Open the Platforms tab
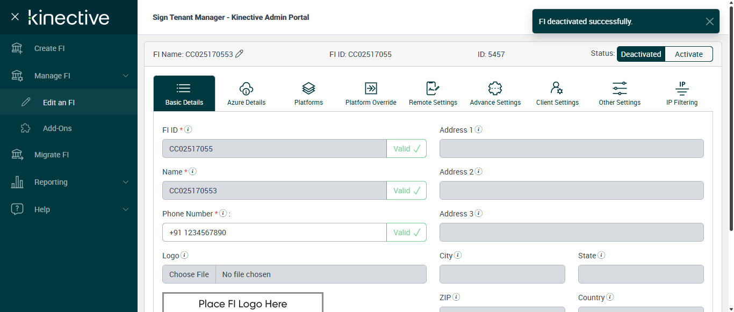 click(308, 93)
